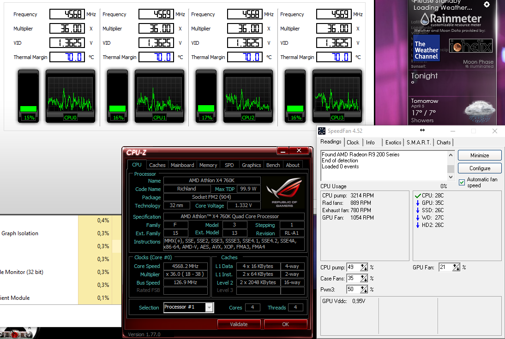The image size is (505, 339).
Task: Click SpeedFan's Minimize button
Action: [480, 155]
